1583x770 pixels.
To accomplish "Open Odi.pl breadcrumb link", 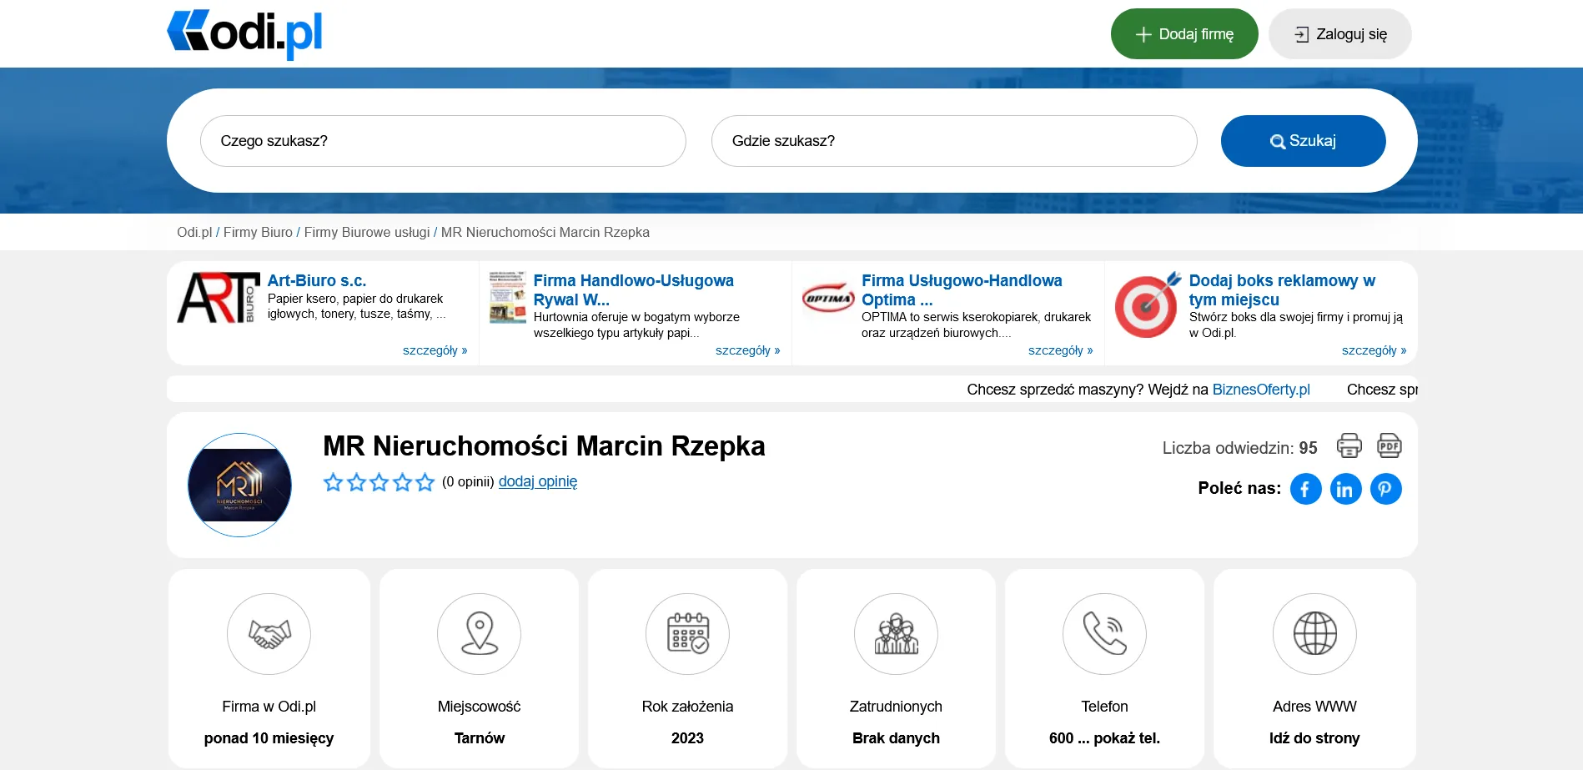I will (x=194, y=232).
